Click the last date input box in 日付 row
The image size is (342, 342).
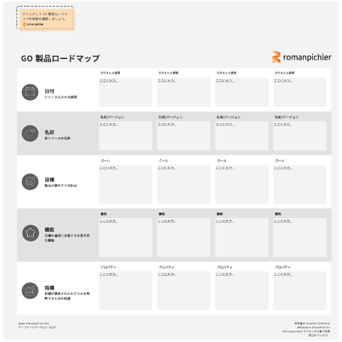click(x=300, y=92)
